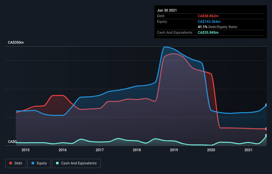The width and height of the screenshot is (272, 174).
Task: Click the red Debt legend dot
Action: [11, 163]
